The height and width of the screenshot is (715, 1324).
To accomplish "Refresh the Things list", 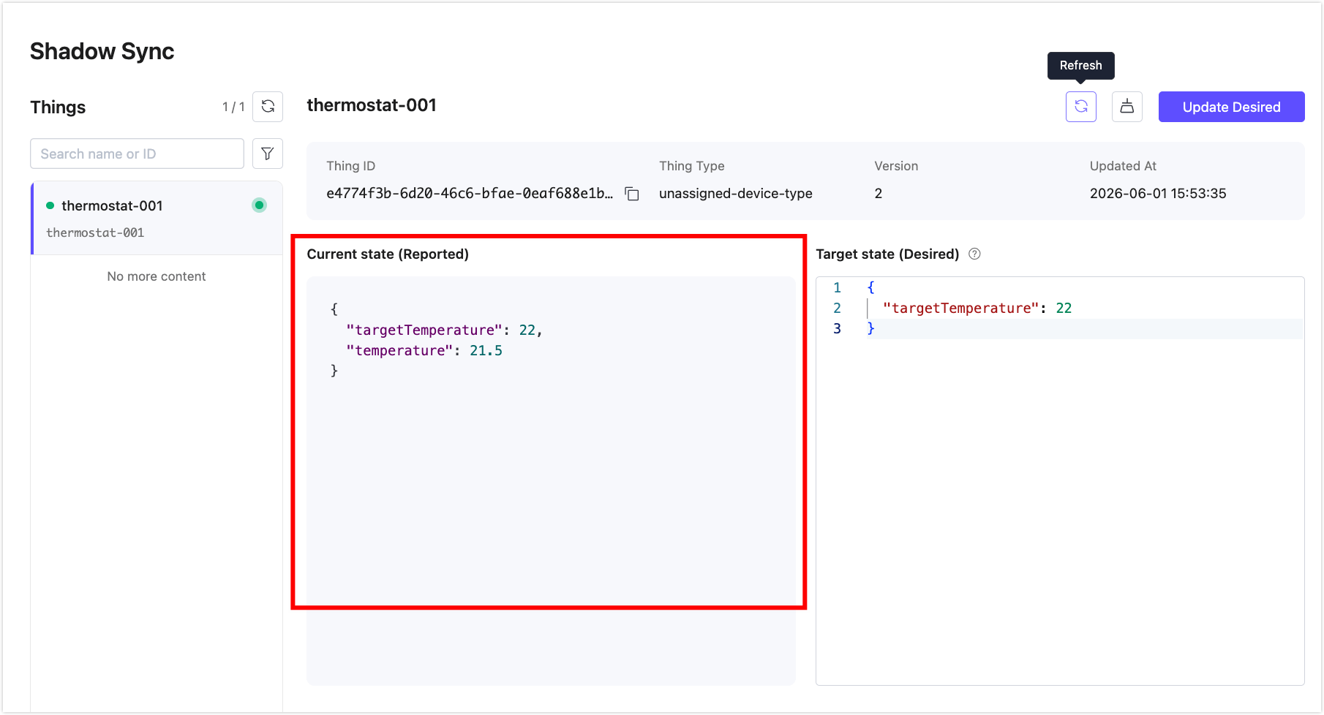I will pos(268,107).
